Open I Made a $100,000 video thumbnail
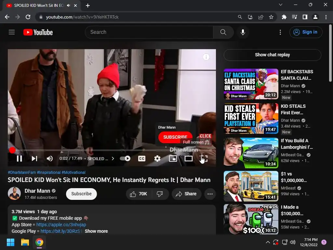 [251, 219]
